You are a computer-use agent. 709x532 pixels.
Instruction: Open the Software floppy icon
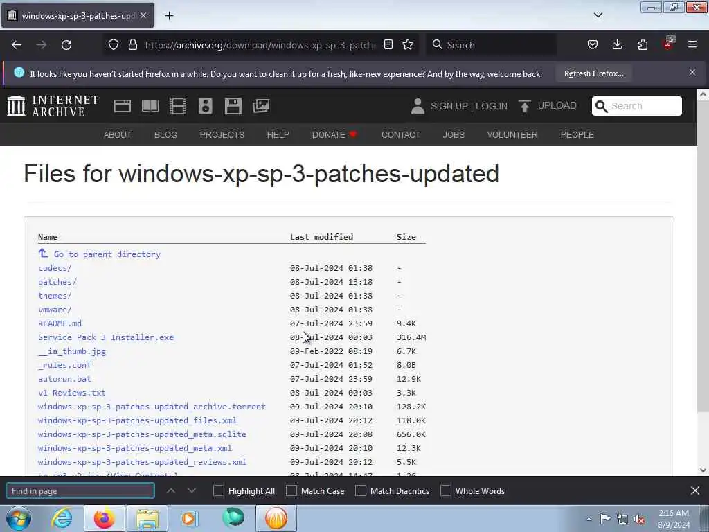233,106
